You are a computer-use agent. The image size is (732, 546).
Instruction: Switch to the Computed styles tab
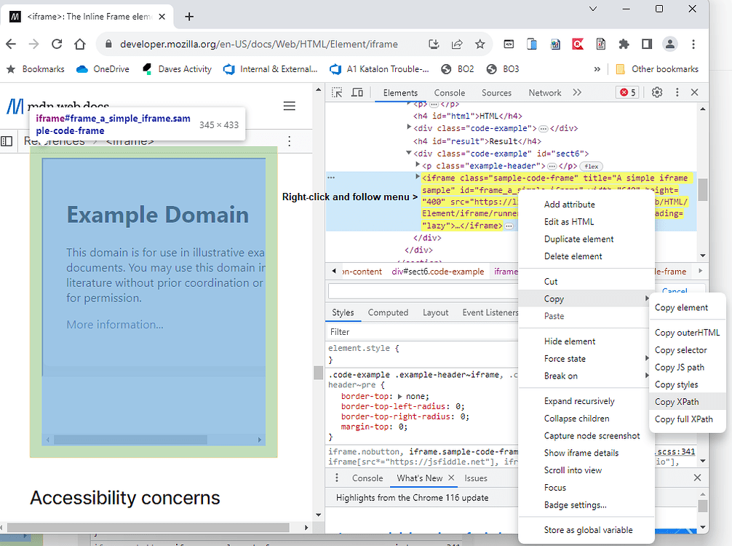pyautogui.click(x=388, y=312)
